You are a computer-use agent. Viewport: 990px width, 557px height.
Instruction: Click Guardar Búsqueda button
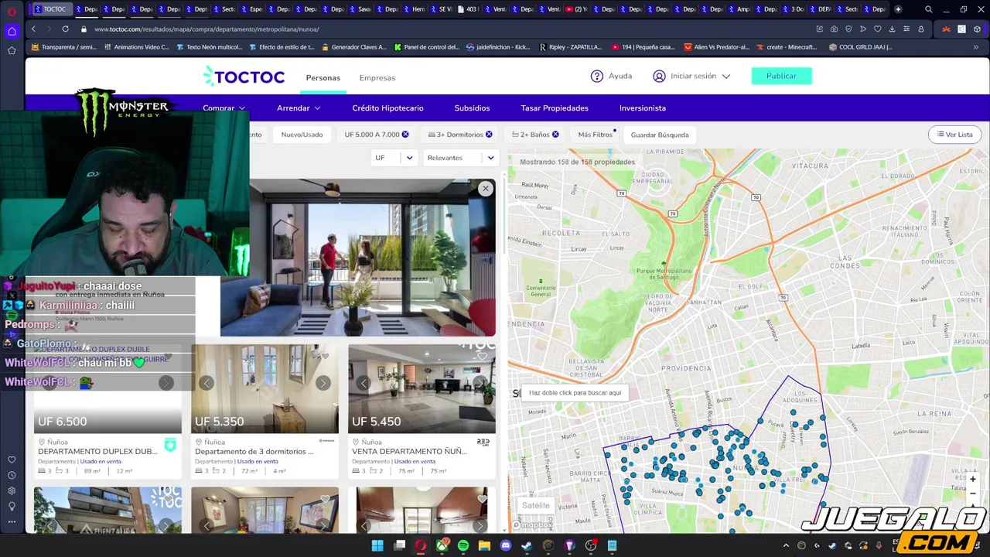coord(660,135)
